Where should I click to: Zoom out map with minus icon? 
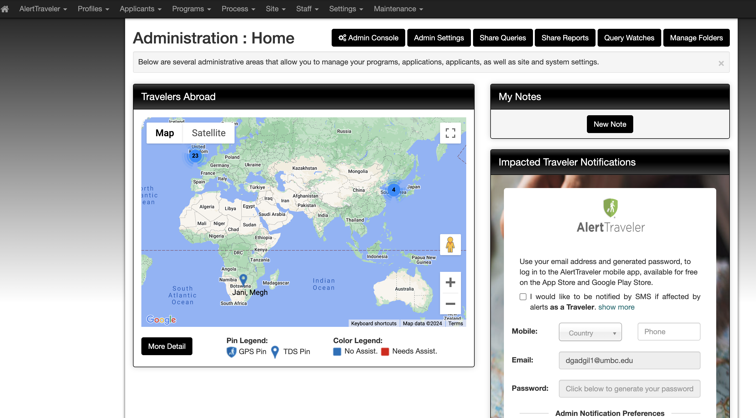[450, 304]
